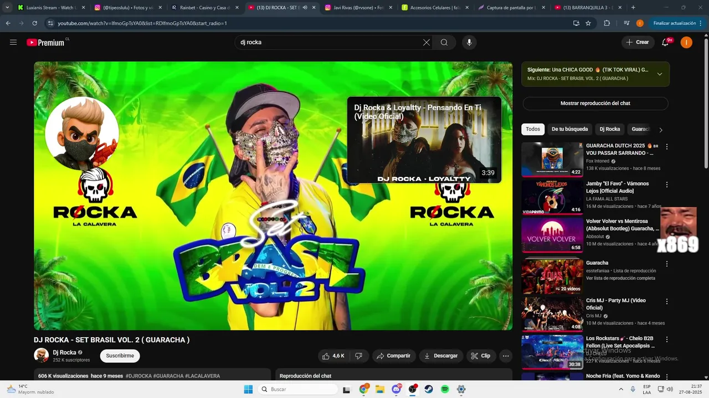
Task: Click the Windows taskbar Buscar box
Action: click(x=298, y=389)
